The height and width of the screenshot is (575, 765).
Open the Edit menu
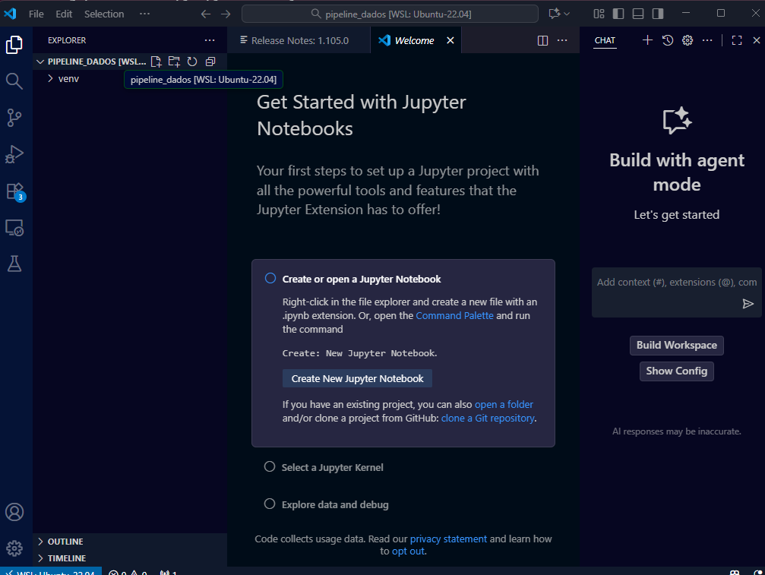(64, 14)
